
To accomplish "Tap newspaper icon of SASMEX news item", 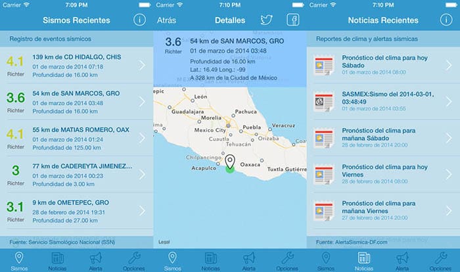I will pos(323,102).
